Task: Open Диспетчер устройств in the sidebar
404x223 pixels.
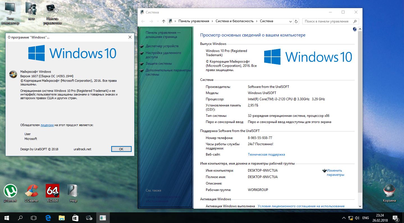Action: click(x=162, y=46)
